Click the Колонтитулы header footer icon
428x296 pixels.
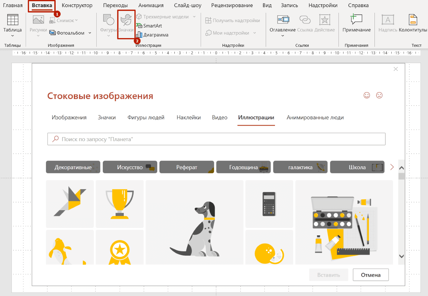pyautogui.click(x=413, y=20)
